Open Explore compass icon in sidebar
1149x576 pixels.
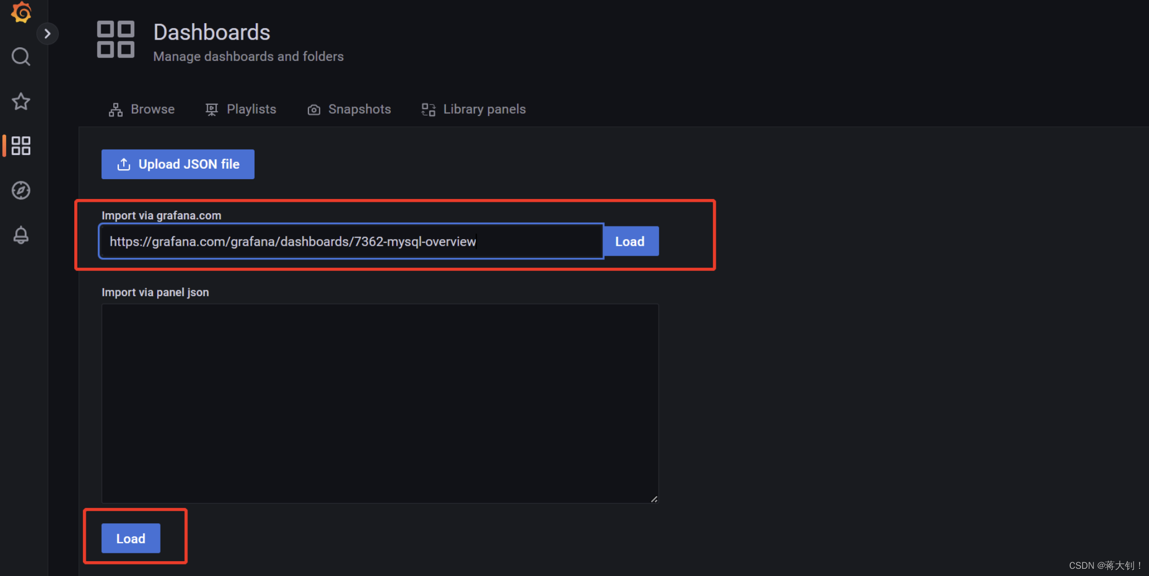pyautogui.click(x=21, y=190)
